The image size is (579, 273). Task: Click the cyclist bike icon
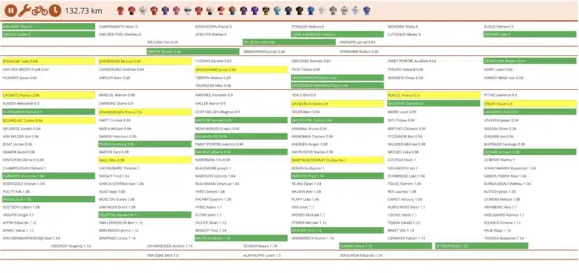click(40, 10)
